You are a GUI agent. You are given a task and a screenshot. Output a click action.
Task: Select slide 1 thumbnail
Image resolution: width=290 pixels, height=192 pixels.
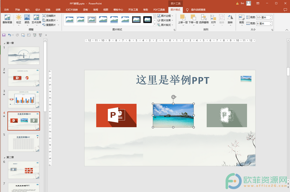point(24,56)
